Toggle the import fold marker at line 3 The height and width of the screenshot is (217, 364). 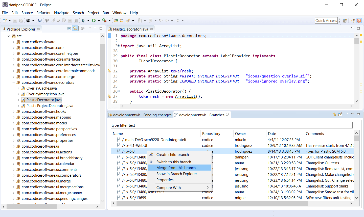coord(119,46)
